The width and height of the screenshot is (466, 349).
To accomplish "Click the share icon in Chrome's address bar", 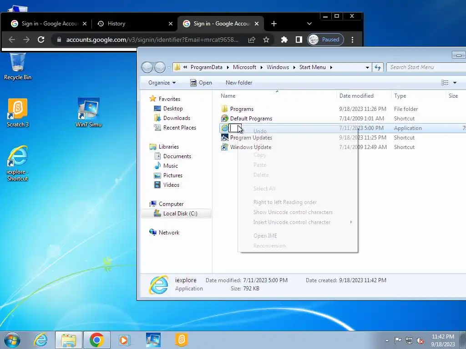I will click(x=252, y=40).
